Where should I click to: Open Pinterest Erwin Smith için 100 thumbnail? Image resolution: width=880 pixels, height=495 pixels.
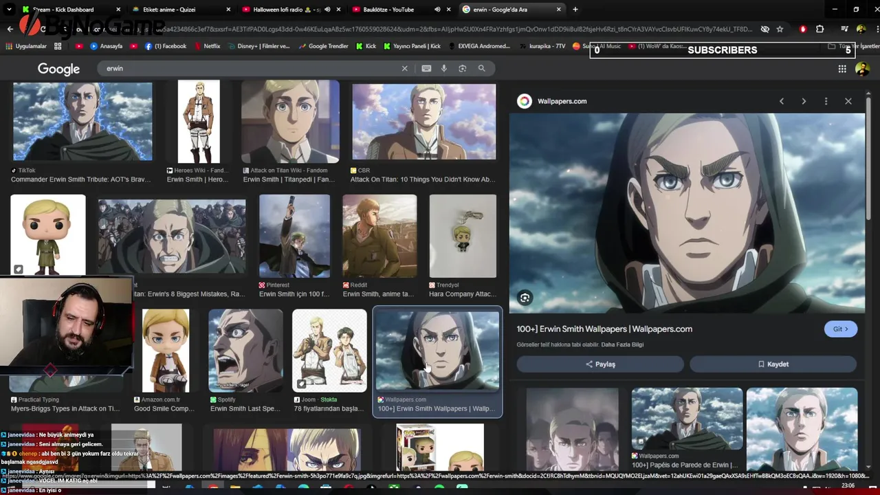coord(294,236)
